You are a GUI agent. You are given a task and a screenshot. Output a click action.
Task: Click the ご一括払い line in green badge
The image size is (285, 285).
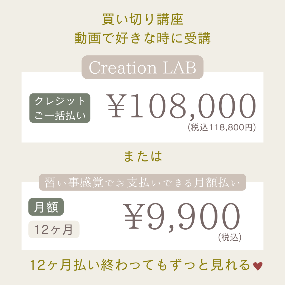pyautogui.click(x=60, y=115)
